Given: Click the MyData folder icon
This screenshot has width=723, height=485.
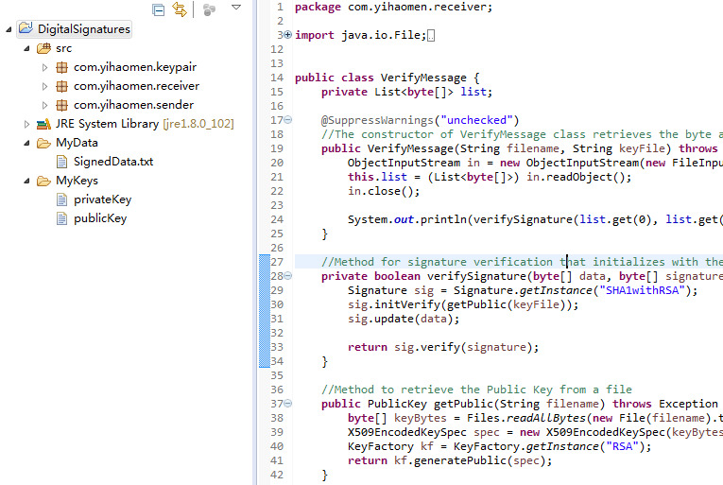Looking at the screenshot, I should 43,143.
